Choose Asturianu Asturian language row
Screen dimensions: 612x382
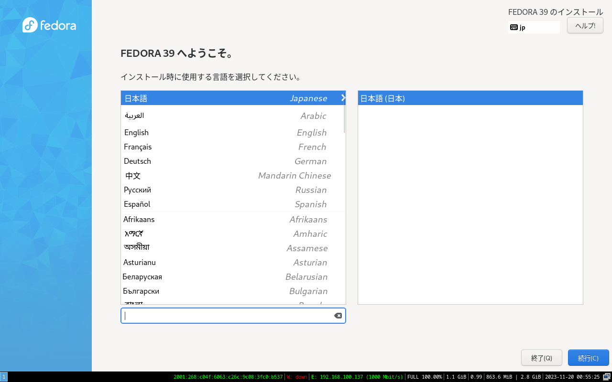coord(232,262)
